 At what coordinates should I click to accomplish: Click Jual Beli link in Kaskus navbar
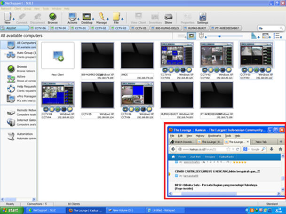[x=195, y=157]
